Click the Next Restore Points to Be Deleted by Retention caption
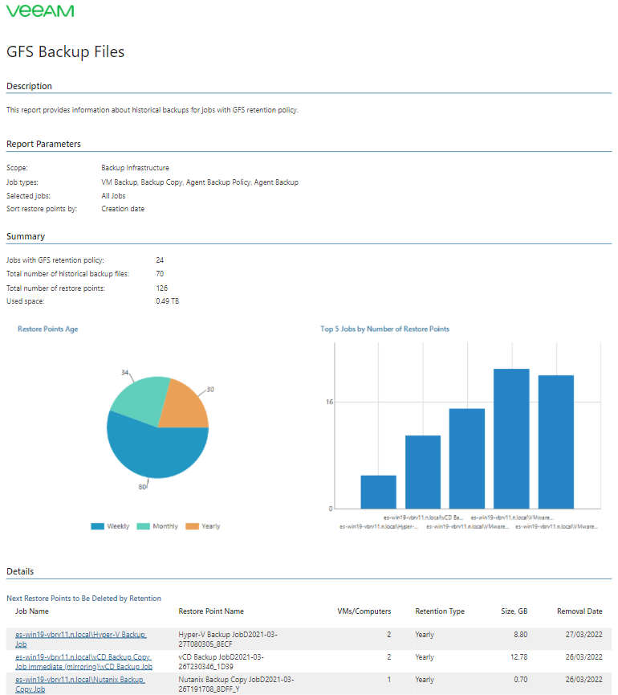The image size is (618, 695). click(83, 599)
